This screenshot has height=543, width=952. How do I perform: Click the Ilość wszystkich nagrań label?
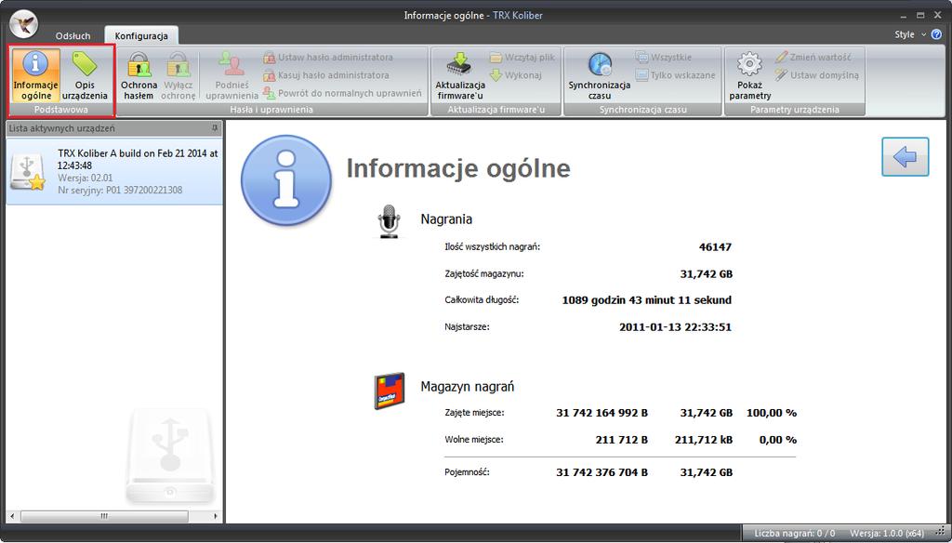(x=492, y=247)
